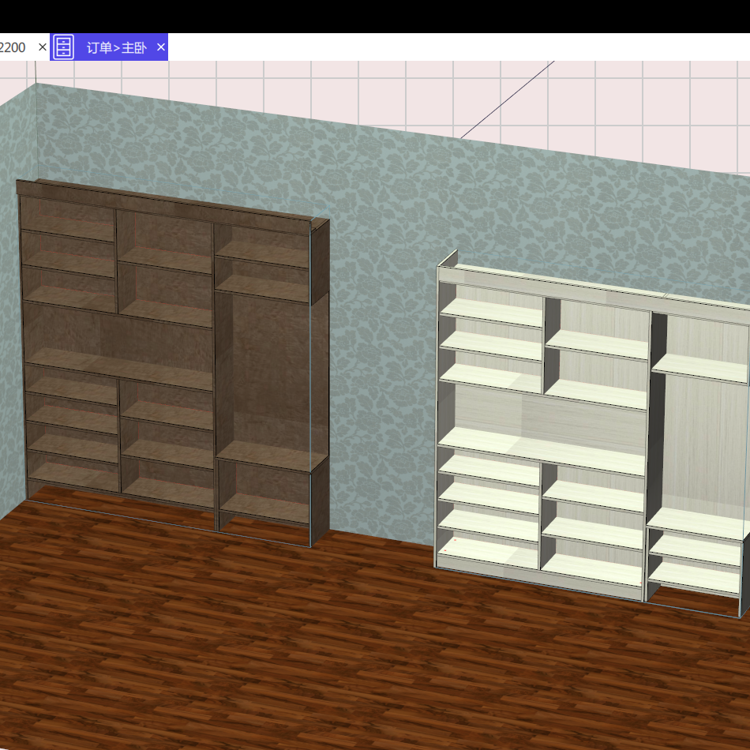This screenshot has width=750, height=750.
Task: Close the tab ending in 2200
Action: point(43,47)
